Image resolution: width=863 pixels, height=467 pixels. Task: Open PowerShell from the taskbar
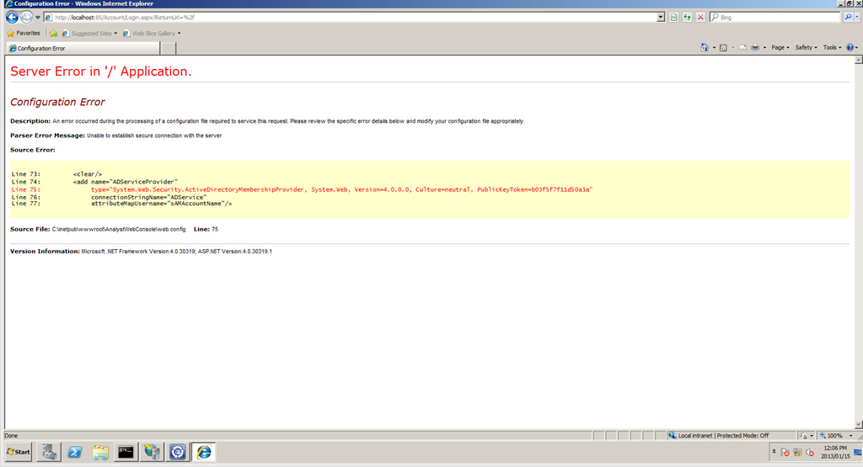[75, 452]
